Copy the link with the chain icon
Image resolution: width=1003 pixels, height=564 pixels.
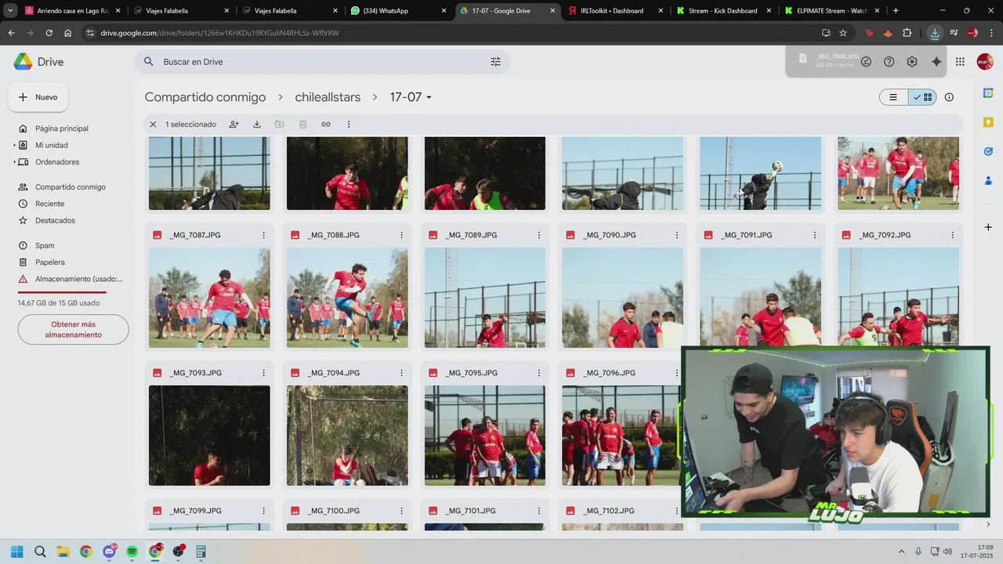pos(326,125)
